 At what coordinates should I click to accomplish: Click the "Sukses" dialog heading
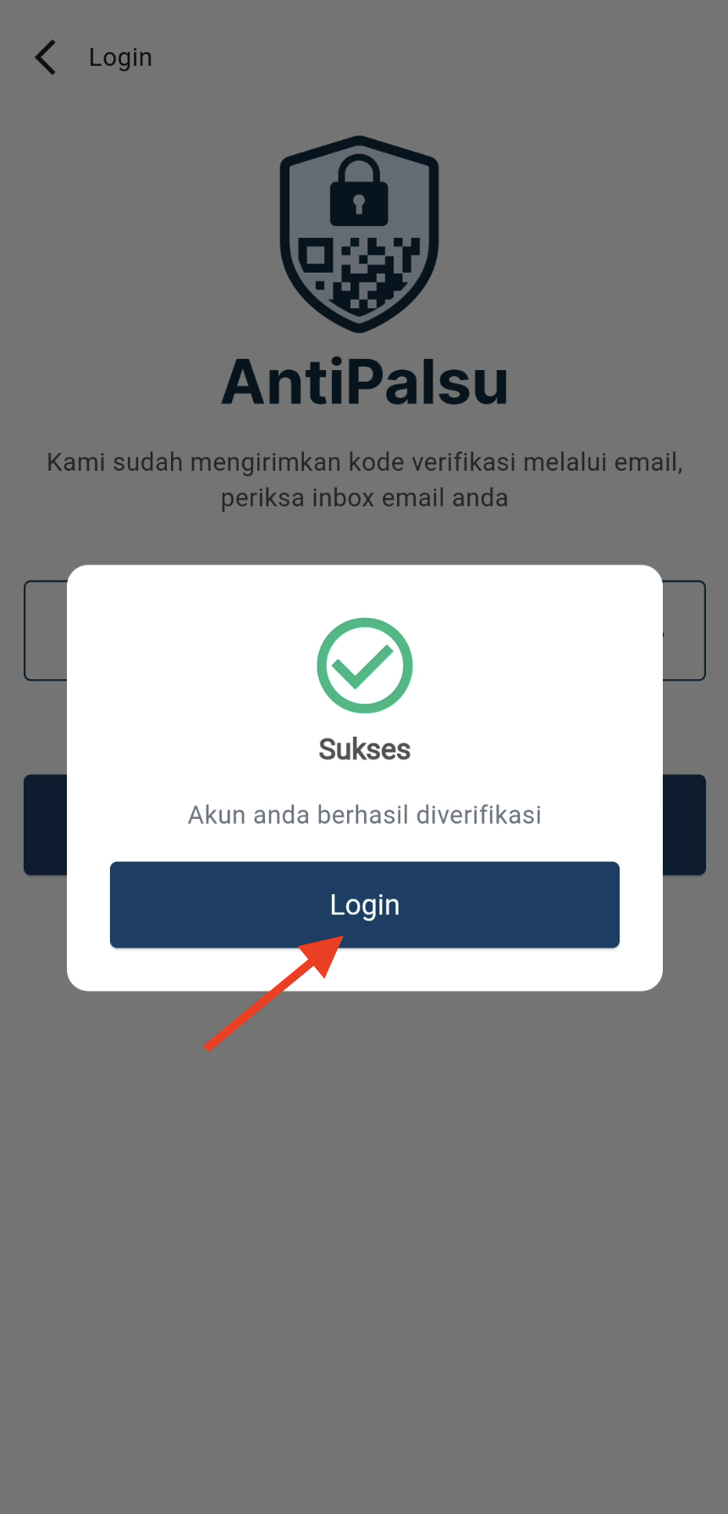[365, 749]
